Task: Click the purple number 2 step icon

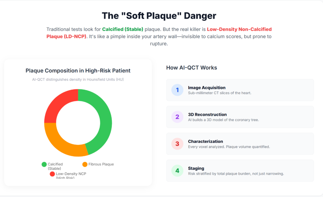Action: click(177, 117)
